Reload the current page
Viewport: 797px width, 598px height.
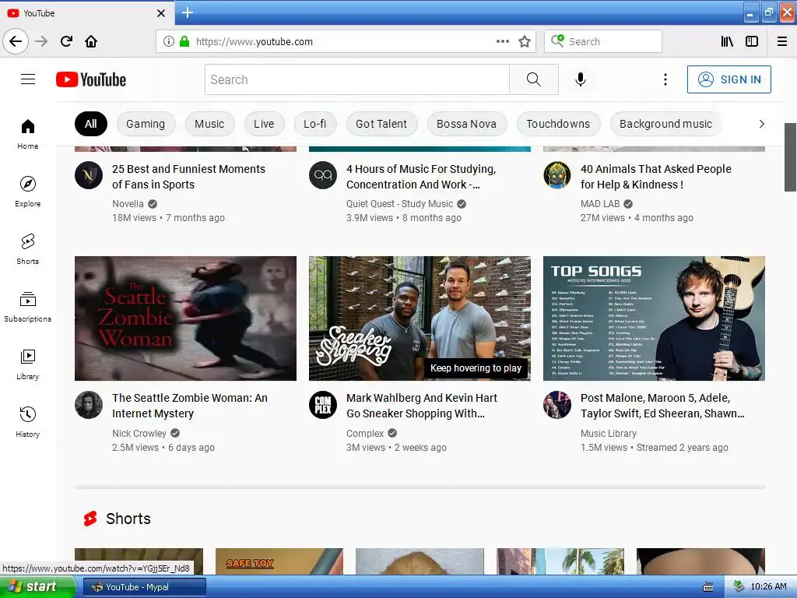(66, 41)
